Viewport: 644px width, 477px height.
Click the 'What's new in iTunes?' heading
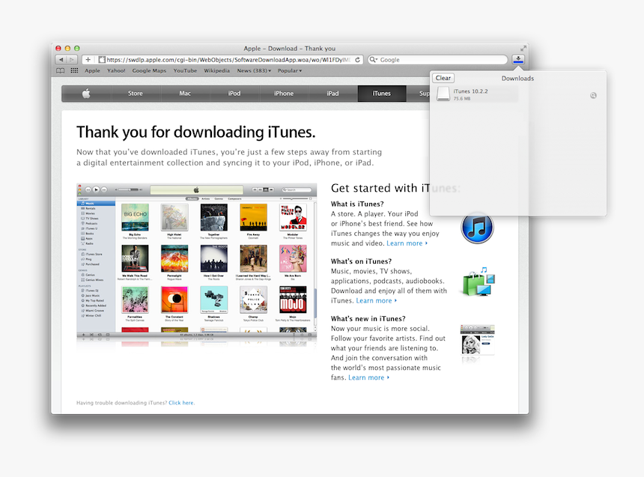(x=368, y=319)
